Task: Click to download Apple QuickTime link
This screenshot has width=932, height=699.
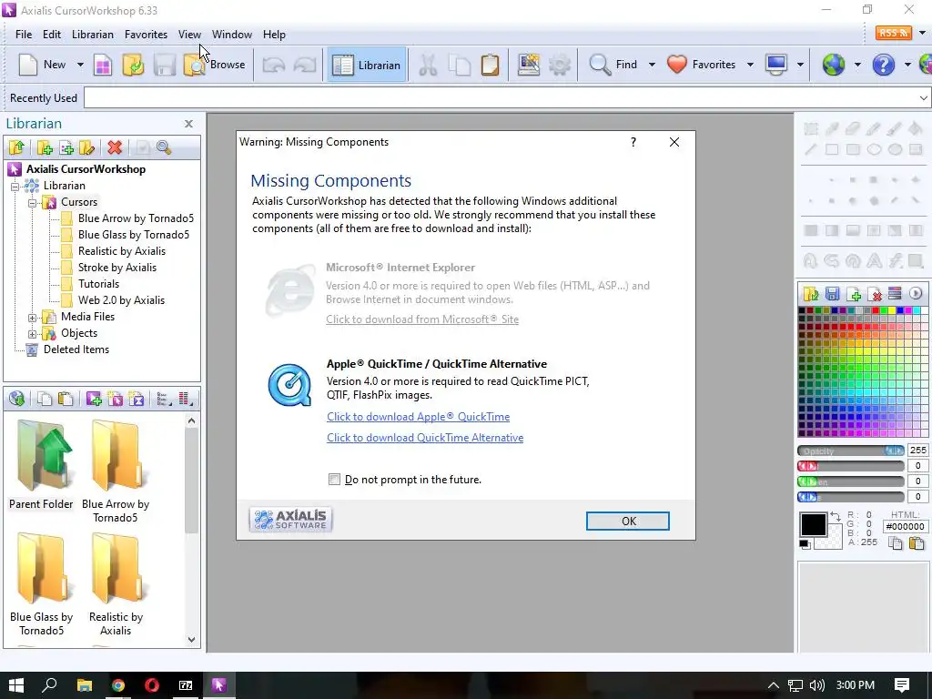Action: (418, 417)
